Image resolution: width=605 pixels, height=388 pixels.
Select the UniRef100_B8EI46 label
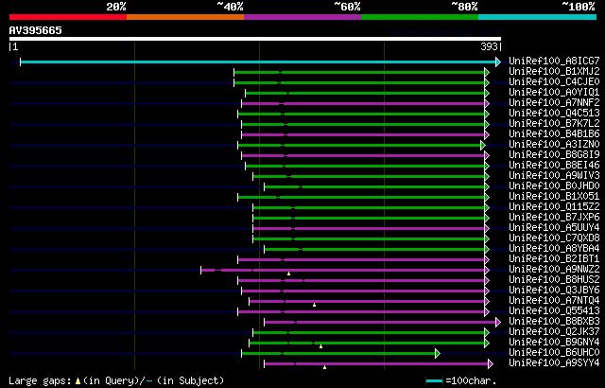click(554, 165)
